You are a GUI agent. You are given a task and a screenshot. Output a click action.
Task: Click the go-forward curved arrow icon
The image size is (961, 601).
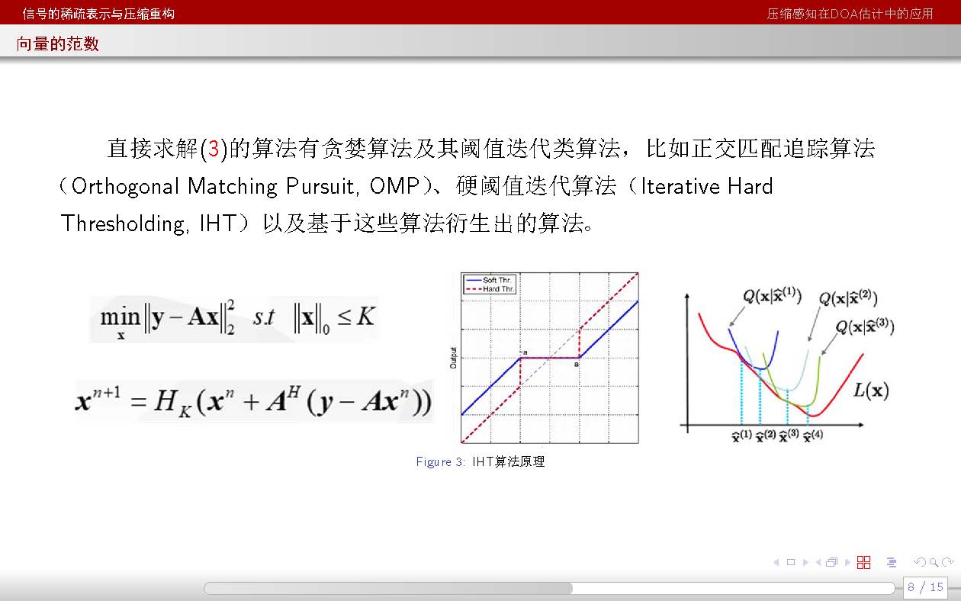pyautogui.click(x=947, y=562)
